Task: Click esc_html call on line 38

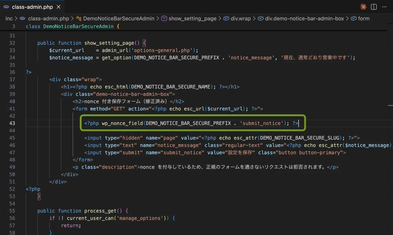Action: (117, 87)
